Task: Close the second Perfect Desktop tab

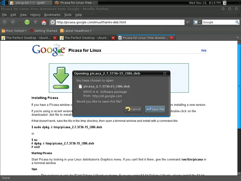Action: tap(113, 38)
